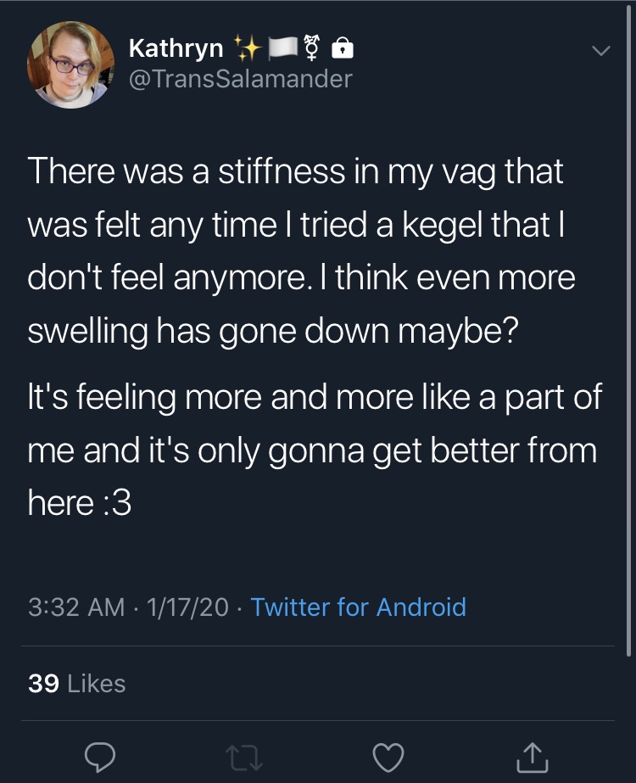Viewport: 636px width, 783px height.
Task: Open Kathryn's profile picture
Action: [x=70, y=65]
